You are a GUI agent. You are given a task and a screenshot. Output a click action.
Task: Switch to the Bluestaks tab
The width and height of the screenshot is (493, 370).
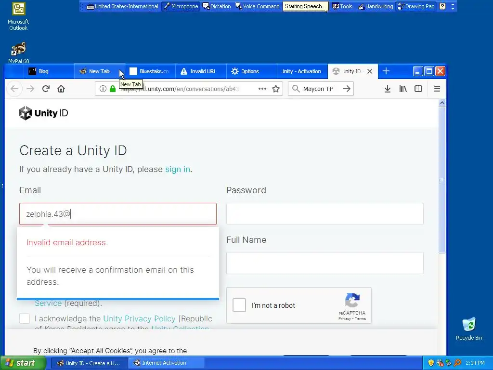click(x=150, y=71)
